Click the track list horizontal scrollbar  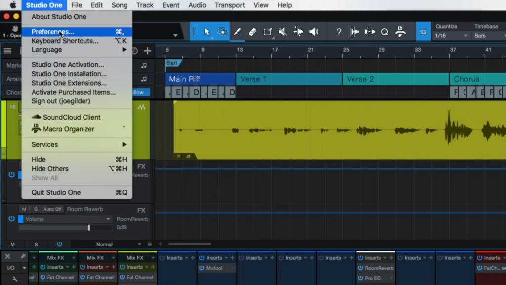(x=189, y=244)
